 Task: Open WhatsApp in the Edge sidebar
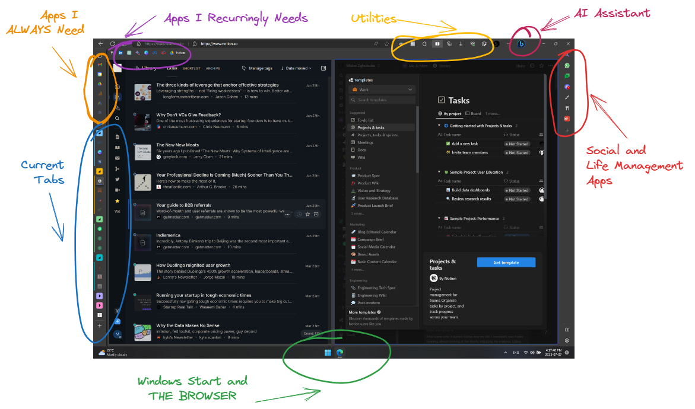[x=567, y=66]
